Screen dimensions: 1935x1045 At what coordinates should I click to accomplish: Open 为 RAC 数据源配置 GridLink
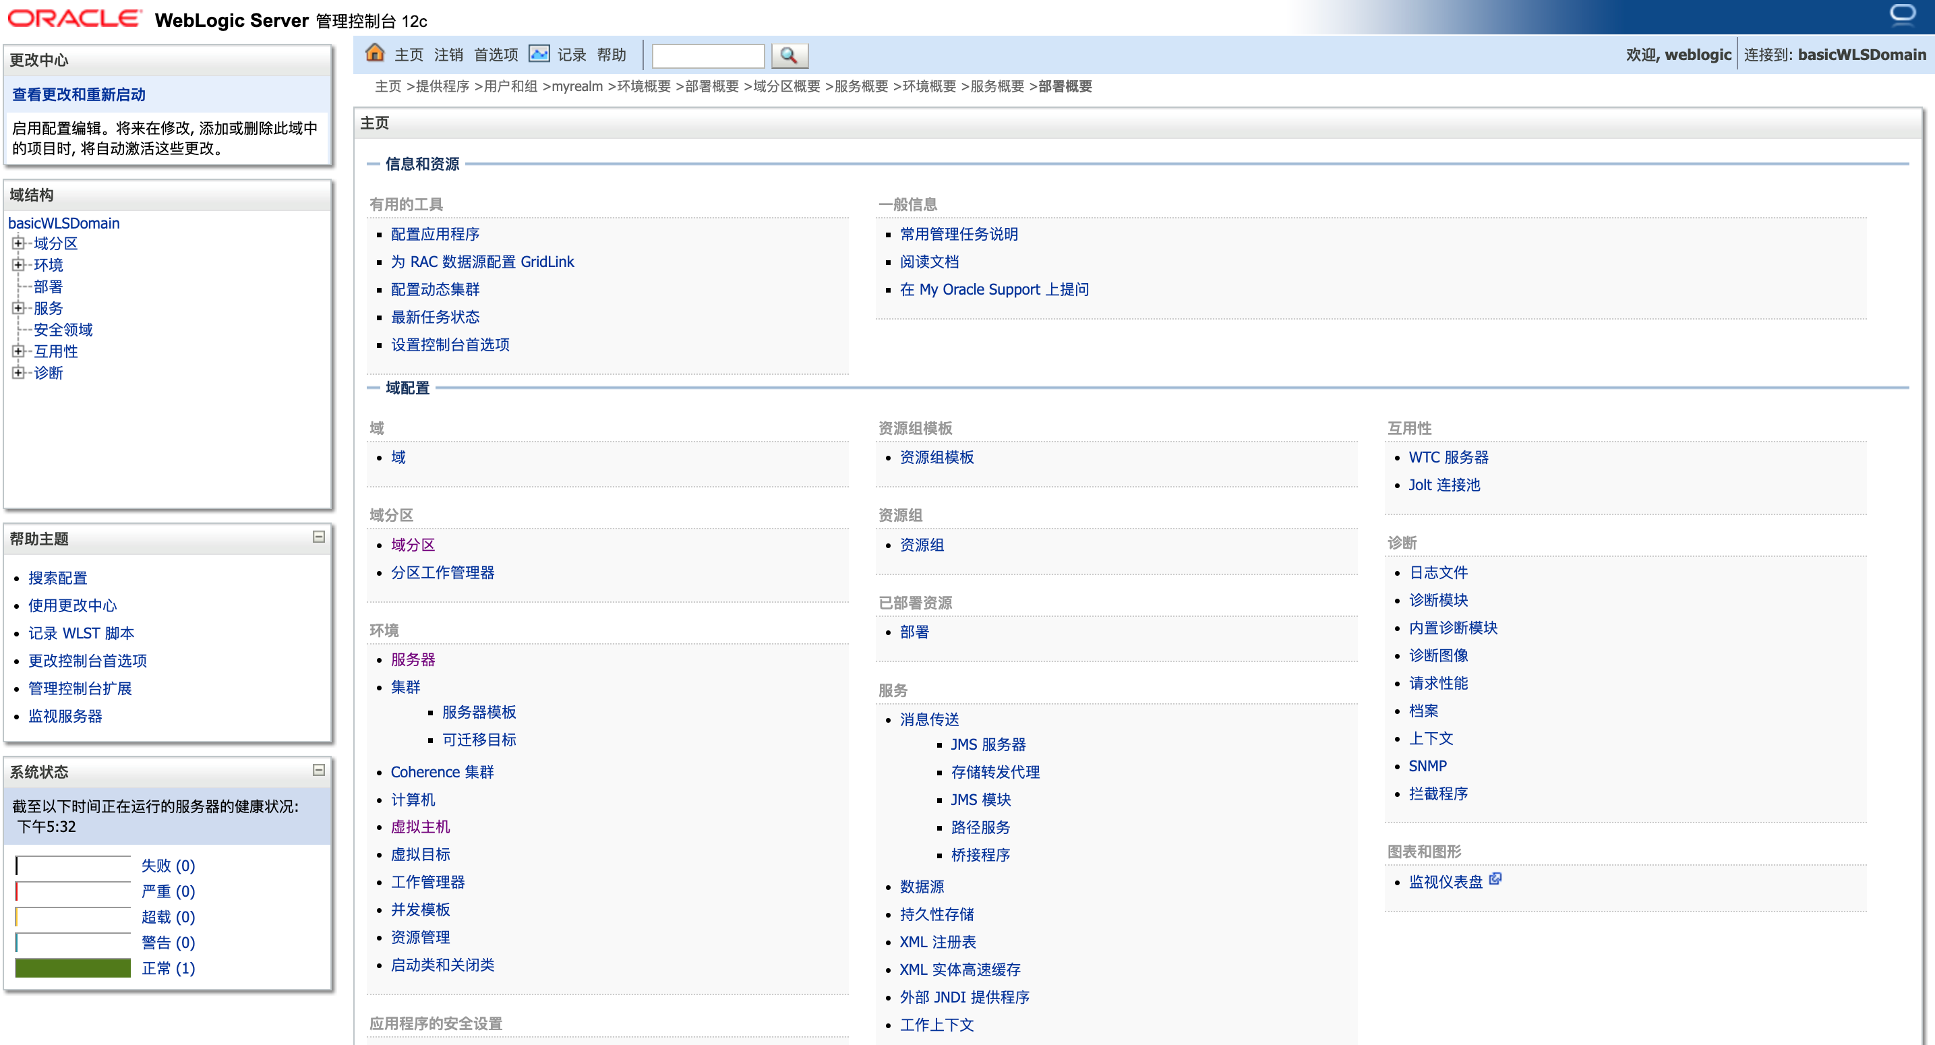[482, 262]
